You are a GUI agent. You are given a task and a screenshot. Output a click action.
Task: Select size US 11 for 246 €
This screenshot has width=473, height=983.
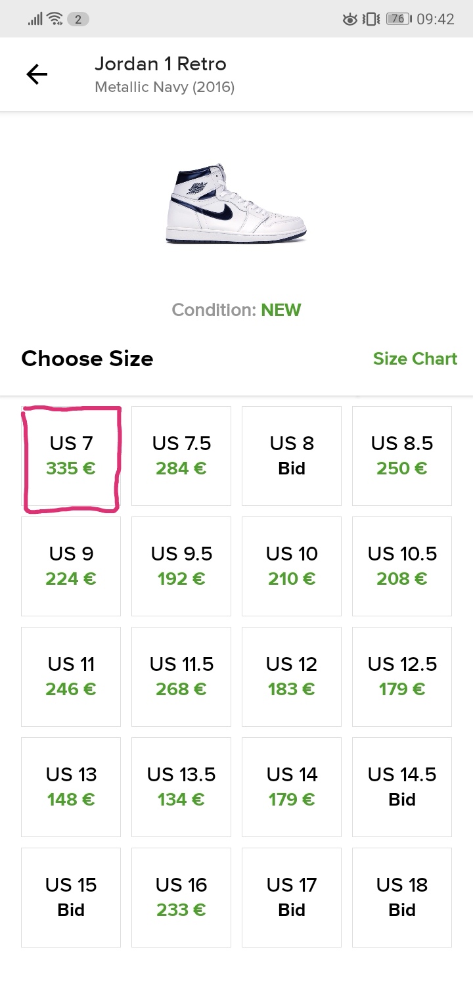(x=71, y=677)
